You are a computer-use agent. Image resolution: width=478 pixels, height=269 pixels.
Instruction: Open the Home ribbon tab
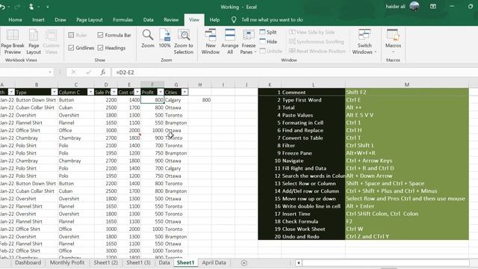click(x=15, y=20)
